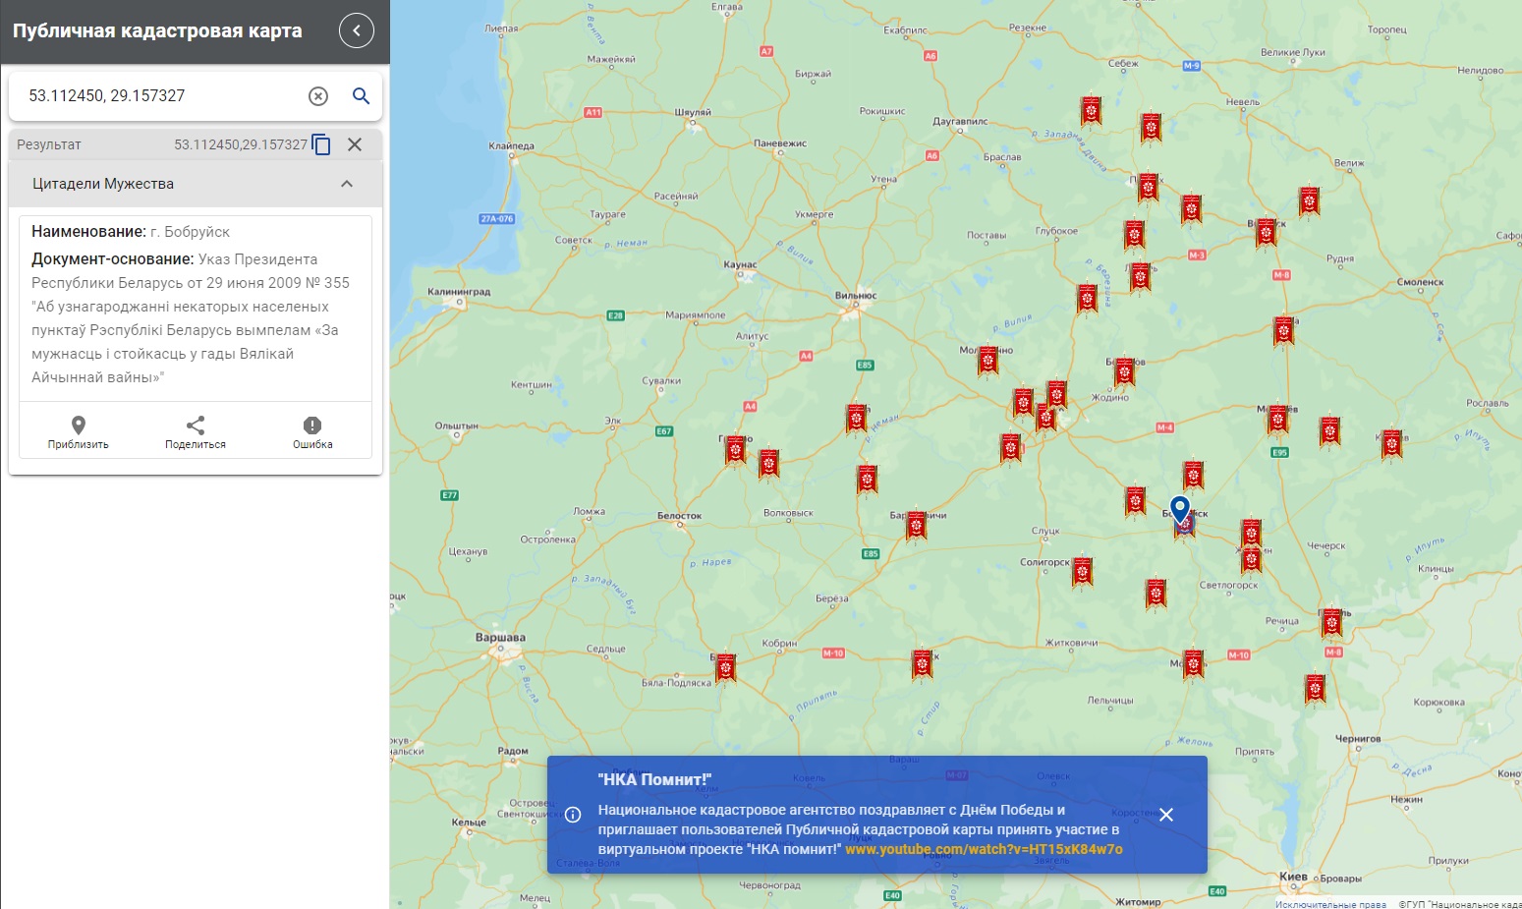Viewport: 1522px width, 909px height.
Task: Copy the result coordinates to clipboard
Action: (321, 144)
